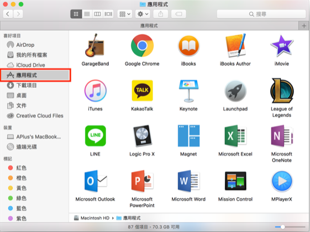310x232 pixels.
Task: Select the 應用程式 tab
Action: [149, 26]
